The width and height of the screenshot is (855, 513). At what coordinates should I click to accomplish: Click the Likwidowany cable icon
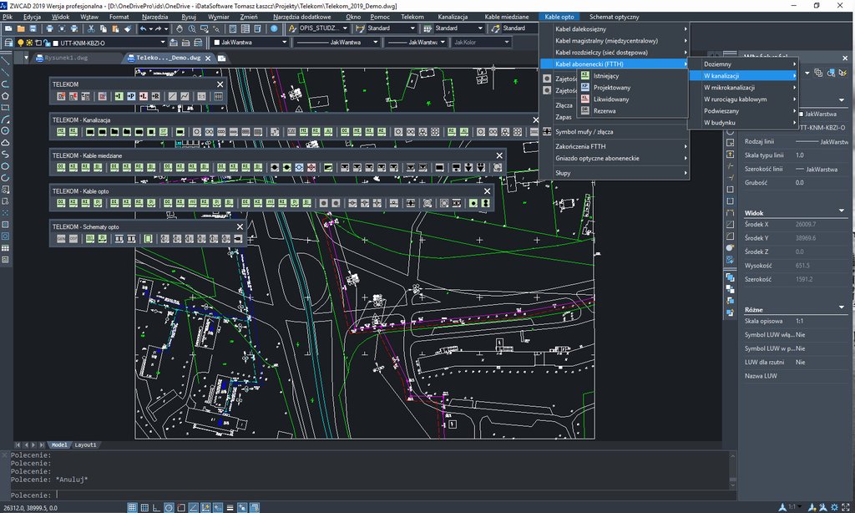pos(585,99)
